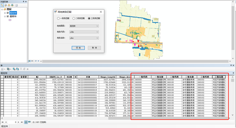Click Select By Attributes icon
Screen dimensions: 236x128
coord(14,69)
